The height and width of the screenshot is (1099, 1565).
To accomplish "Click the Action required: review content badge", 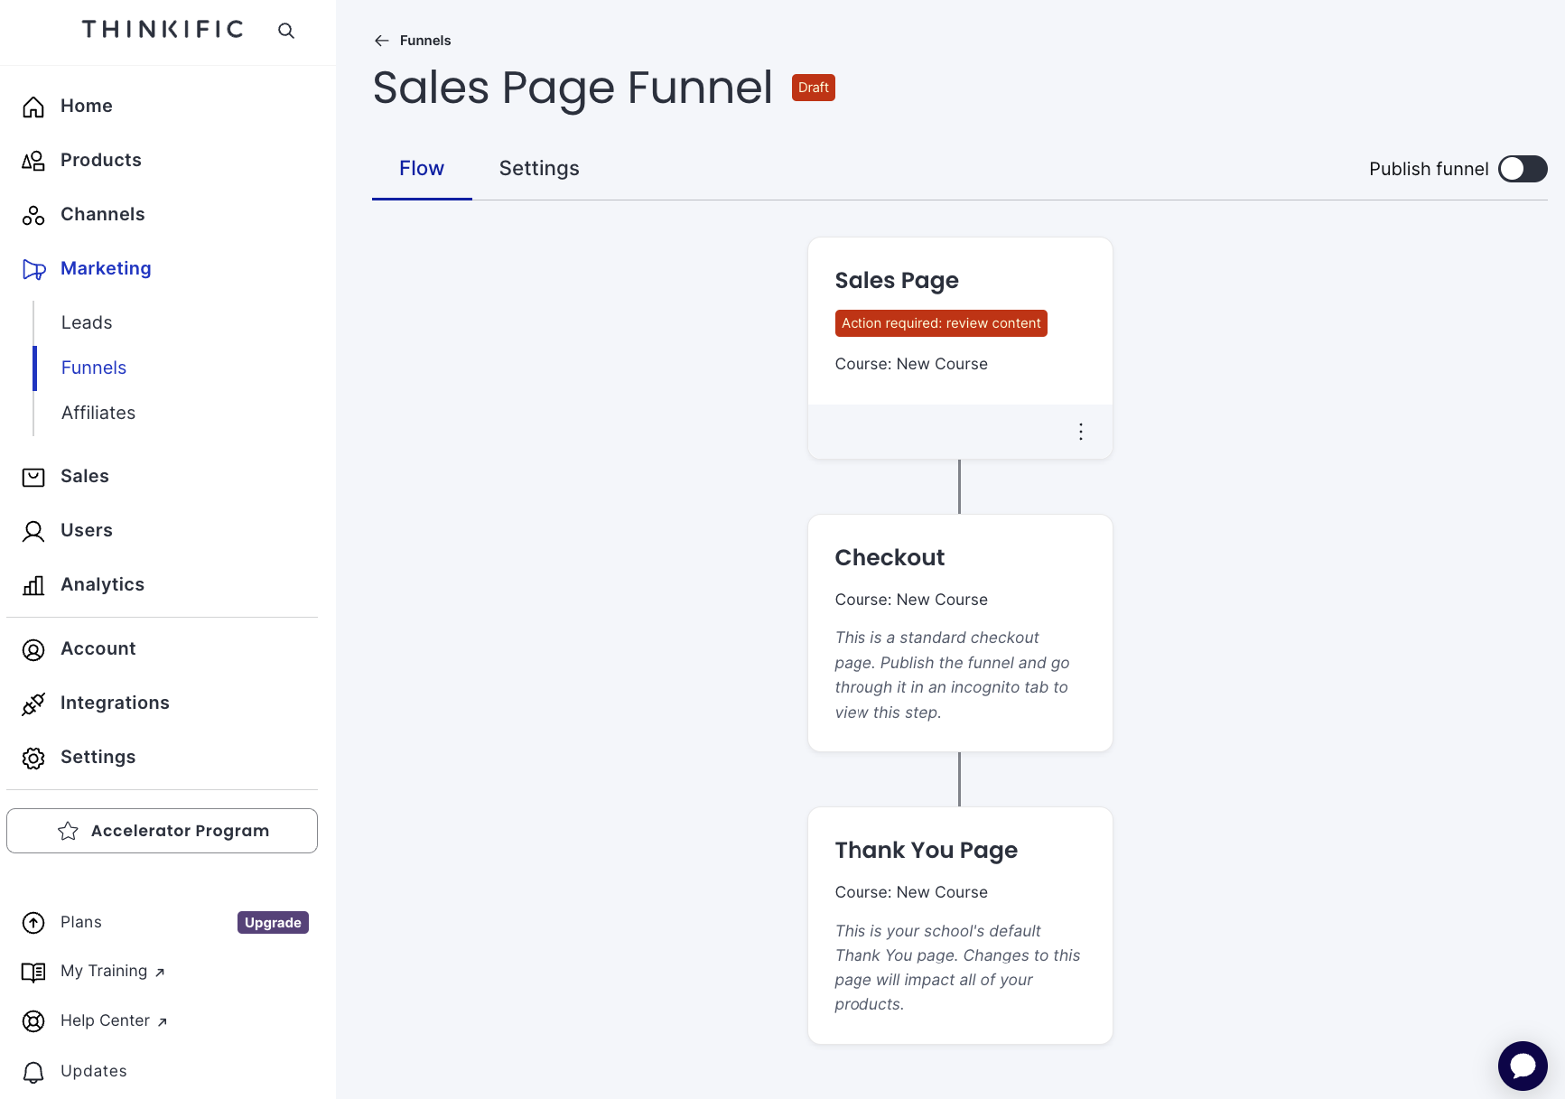I will click(x=941, y=323).
